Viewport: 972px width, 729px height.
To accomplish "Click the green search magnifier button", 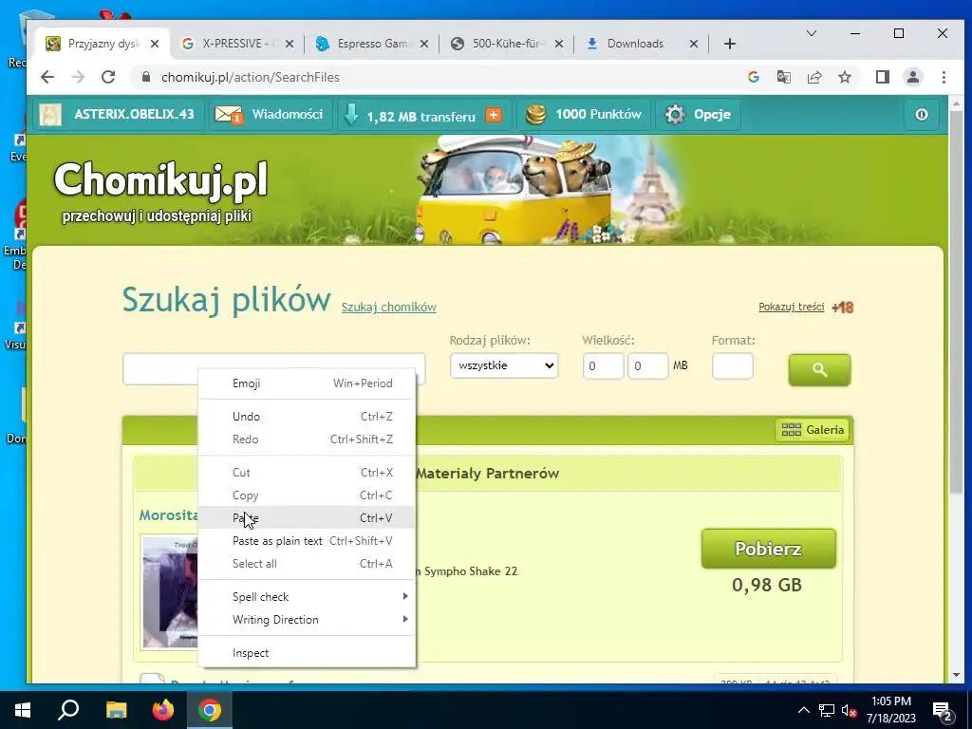I will click(x=819, y=370).
